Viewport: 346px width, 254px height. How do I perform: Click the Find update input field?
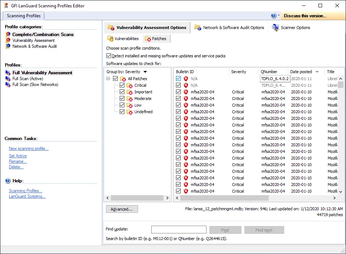[x=179, y=229]
